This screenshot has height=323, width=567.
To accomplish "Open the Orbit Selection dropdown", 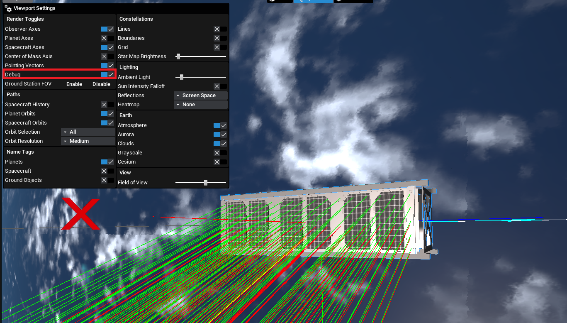I will [88, 132].
